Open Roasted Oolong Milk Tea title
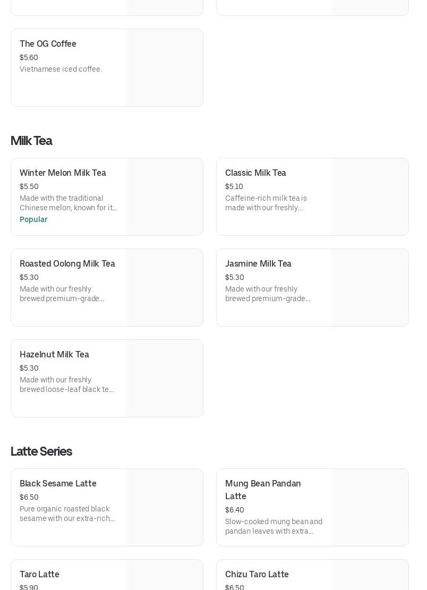 [x=67, y=264]
